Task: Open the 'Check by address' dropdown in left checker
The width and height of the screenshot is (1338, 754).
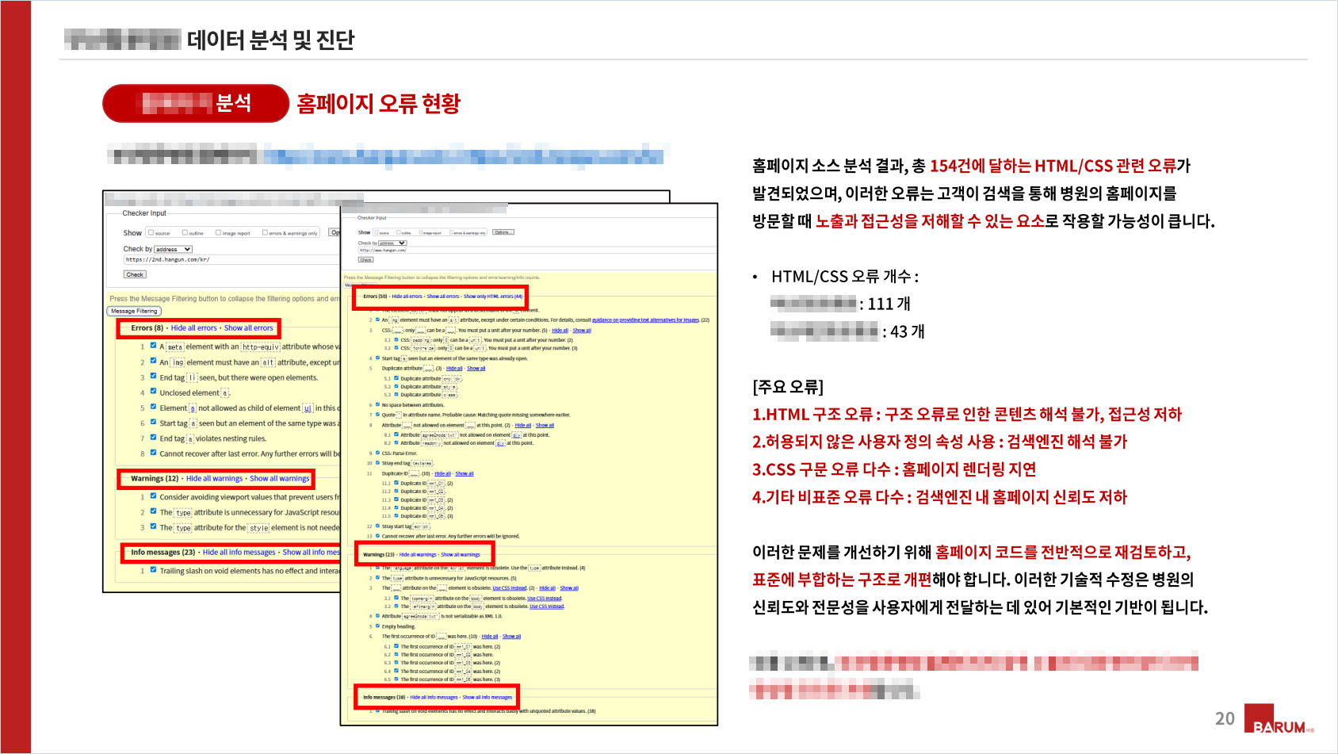Action: (173, 249)
